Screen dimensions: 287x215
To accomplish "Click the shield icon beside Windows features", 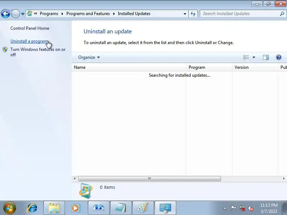I will tap(5, 49).
